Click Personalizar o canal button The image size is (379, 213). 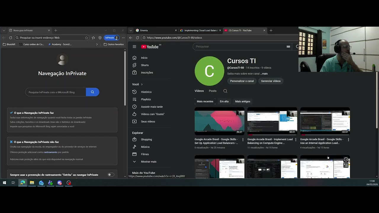click(242, 81)
